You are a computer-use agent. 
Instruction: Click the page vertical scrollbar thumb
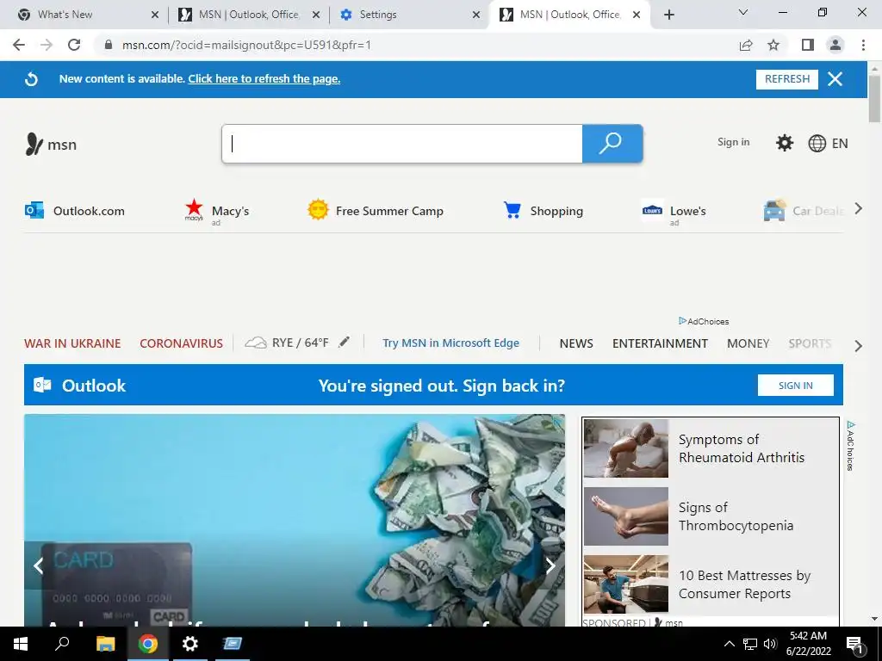[x=874, y=99]
